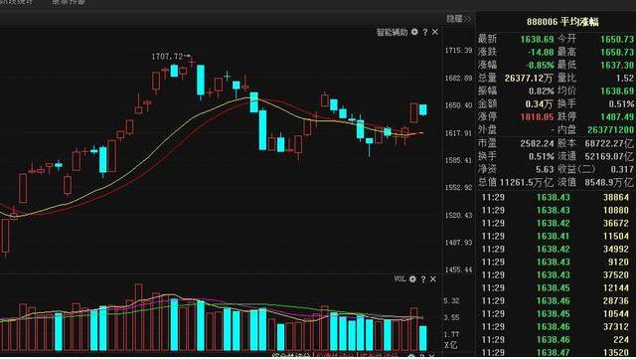Click the 内盘 value 263771200
Screen dimensions: 636x359
click(610, 130)
